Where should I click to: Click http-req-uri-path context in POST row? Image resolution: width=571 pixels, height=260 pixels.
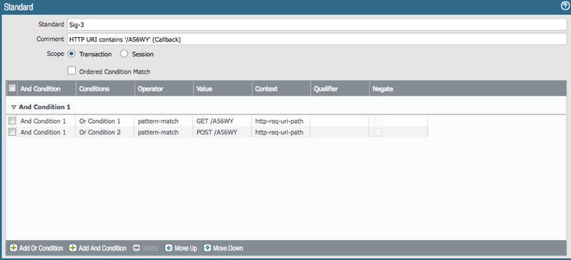click(x=281, y=132)
